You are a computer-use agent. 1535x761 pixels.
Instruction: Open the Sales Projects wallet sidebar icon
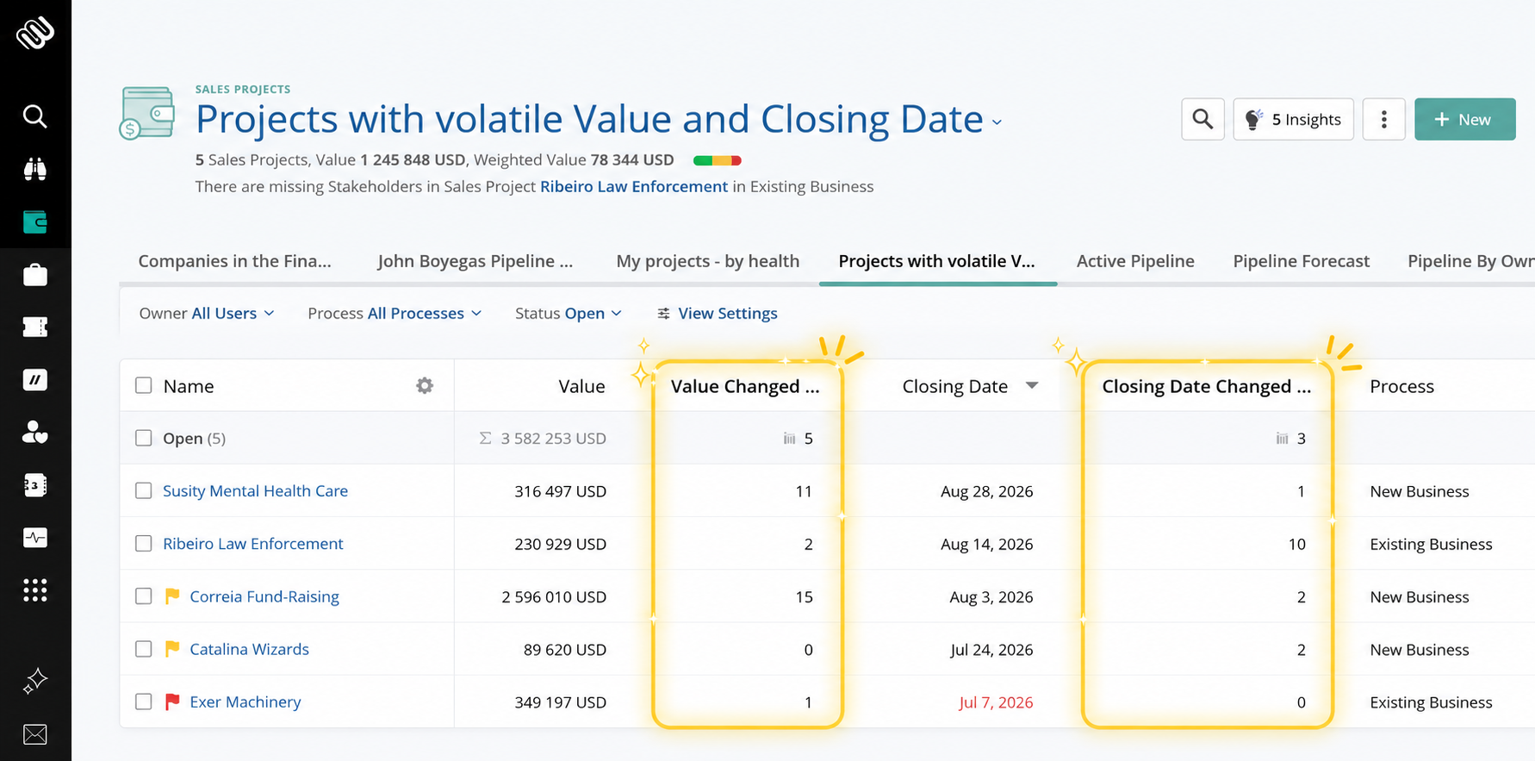(35, 221)
